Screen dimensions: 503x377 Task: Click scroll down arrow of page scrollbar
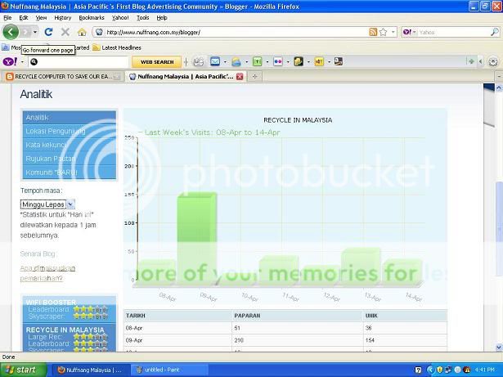(x=499, y=348)
